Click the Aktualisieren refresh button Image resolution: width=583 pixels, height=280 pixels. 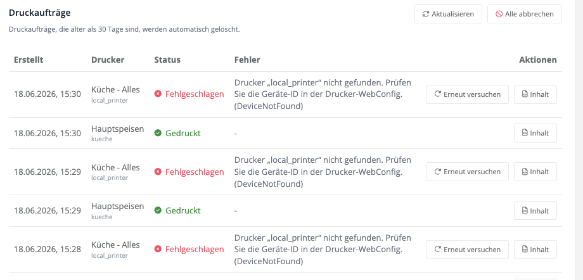448,14
